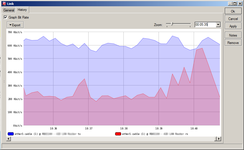This screenshot has height=150, width=244.
Task: Click the 18:37 time axis label
Action: (89, 129)
